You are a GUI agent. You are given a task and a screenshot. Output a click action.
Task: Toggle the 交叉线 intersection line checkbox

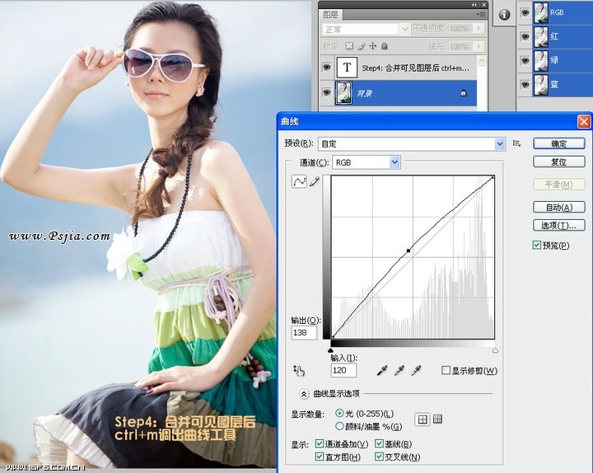click(x=379, y=457)
